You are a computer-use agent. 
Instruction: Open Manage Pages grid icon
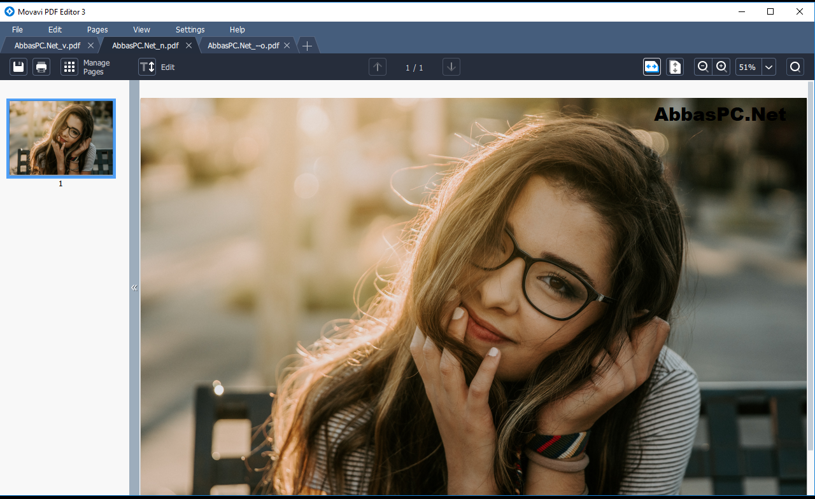(x=69, y=67)
